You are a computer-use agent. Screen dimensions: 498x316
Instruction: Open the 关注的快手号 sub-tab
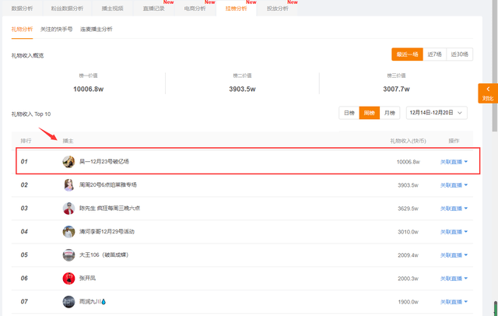click(57, 30)
